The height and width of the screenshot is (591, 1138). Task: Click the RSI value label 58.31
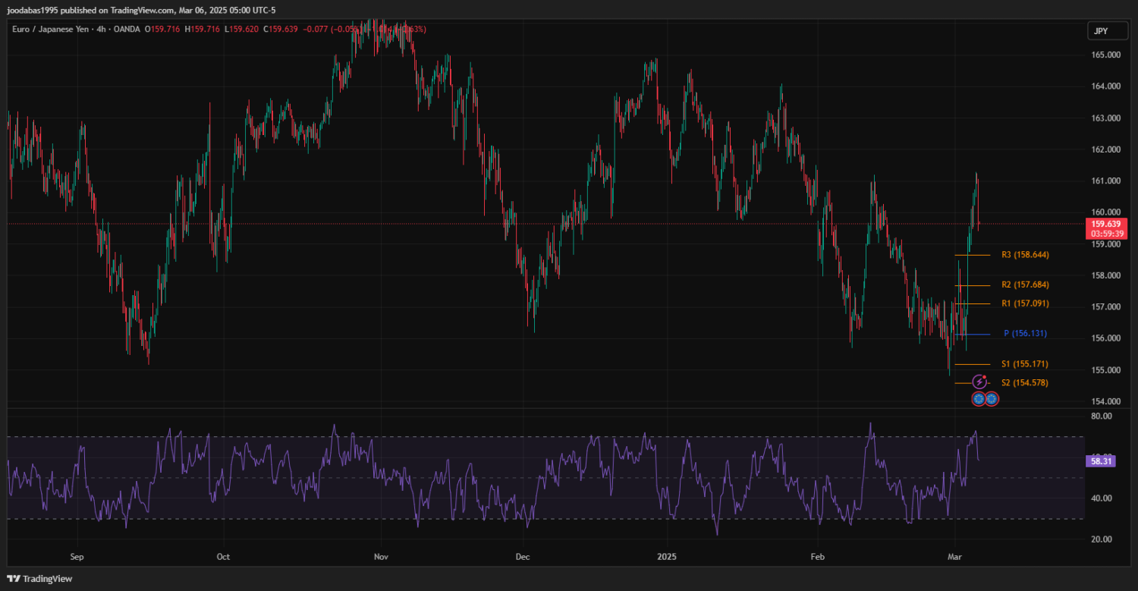tap(1100, 461)
